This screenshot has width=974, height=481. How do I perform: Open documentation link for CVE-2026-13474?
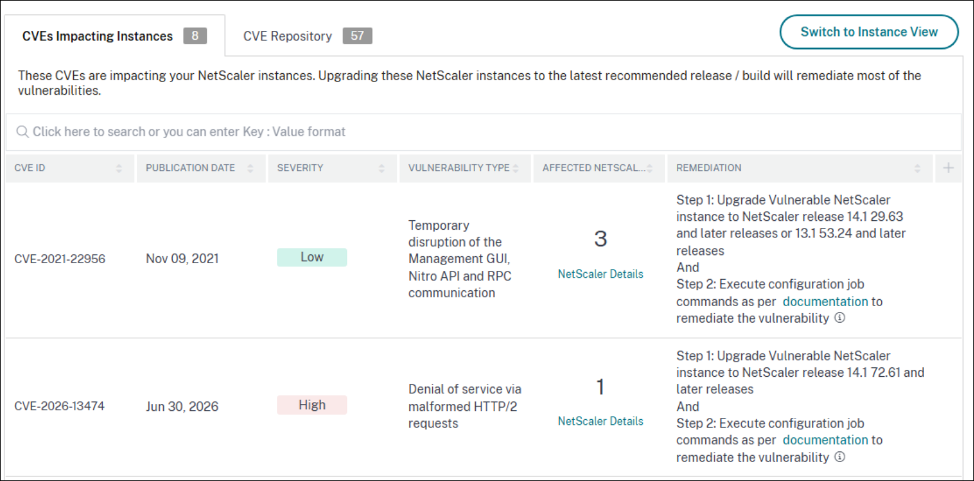point(825,440)
